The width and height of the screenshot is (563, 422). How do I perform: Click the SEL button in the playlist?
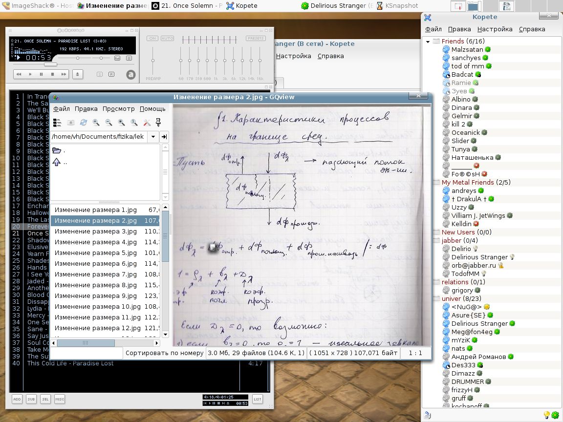click(45, 399)
